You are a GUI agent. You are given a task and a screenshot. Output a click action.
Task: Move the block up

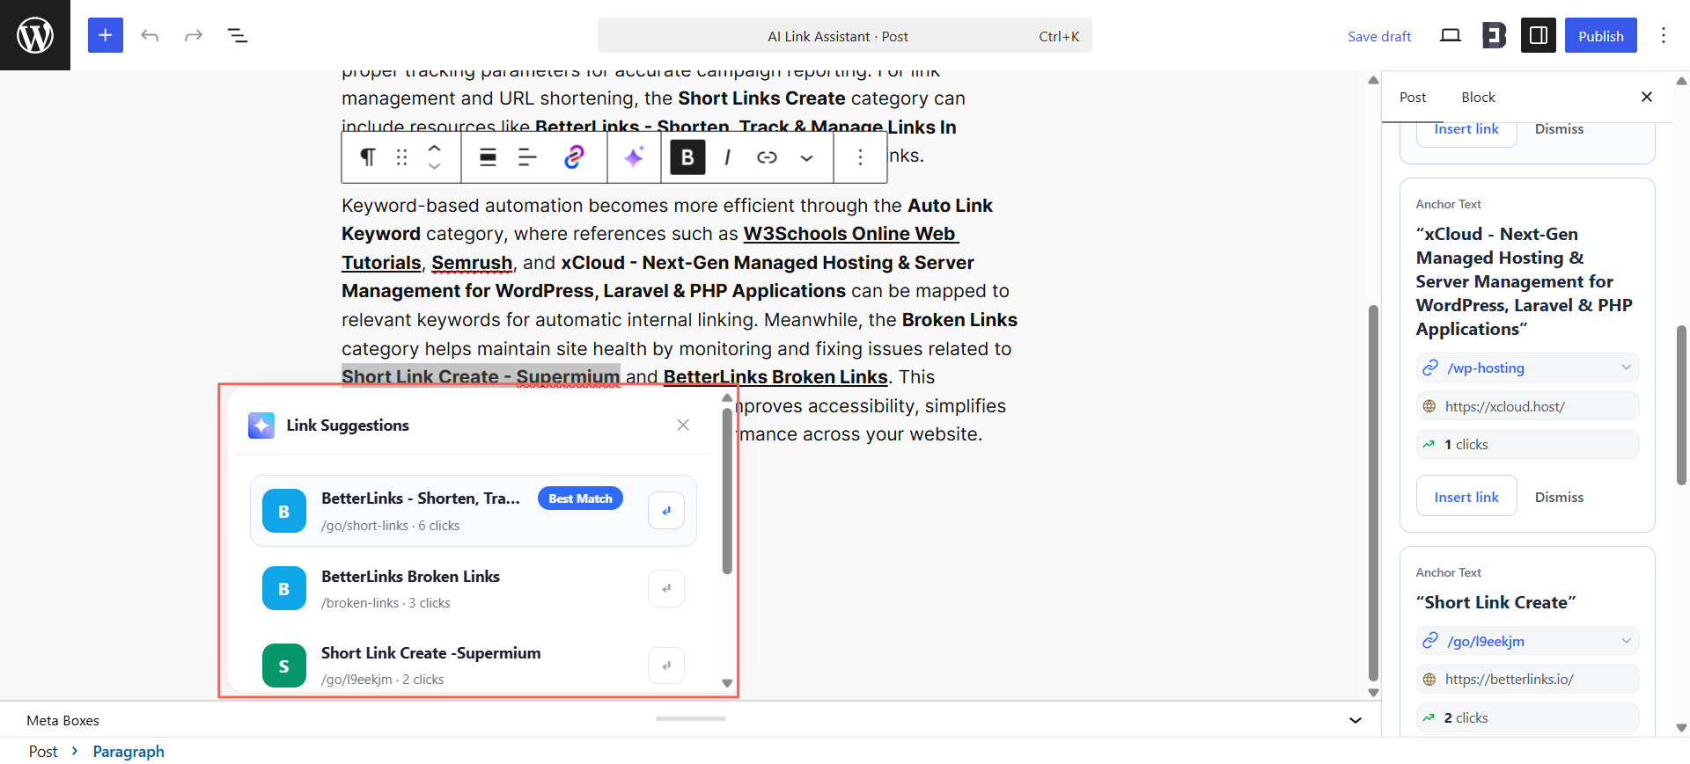coord(434,148)
